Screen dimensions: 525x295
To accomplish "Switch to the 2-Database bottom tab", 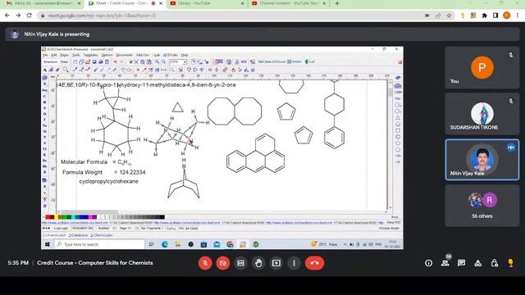I will coord(78,235).
